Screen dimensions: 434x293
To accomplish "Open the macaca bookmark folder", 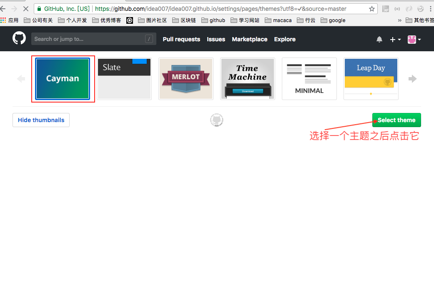I will coord(278,20).
